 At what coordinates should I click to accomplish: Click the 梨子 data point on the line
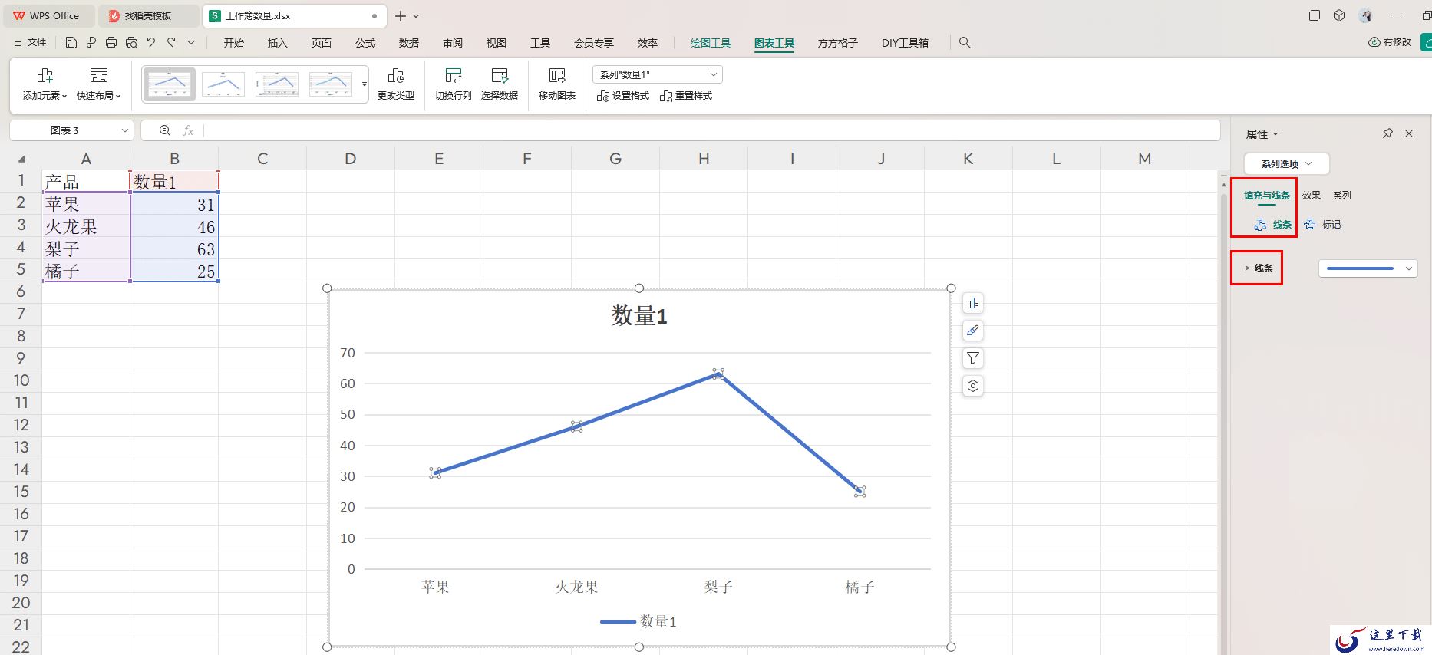point(718,374)
